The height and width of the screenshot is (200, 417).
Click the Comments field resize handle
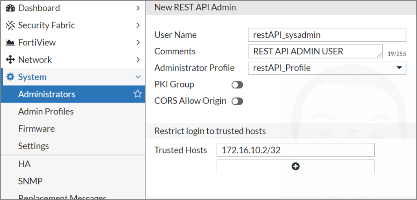[x=380, y=55]
